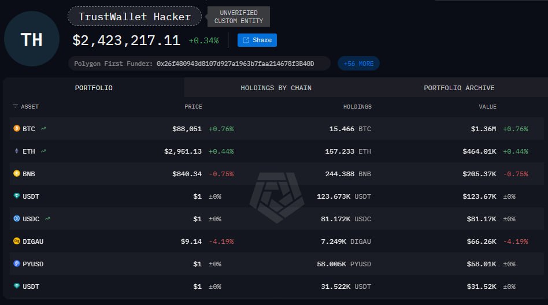Screen dimensions: 548x305
Task: Click the BNB coin icon
Action: (16, 174)
